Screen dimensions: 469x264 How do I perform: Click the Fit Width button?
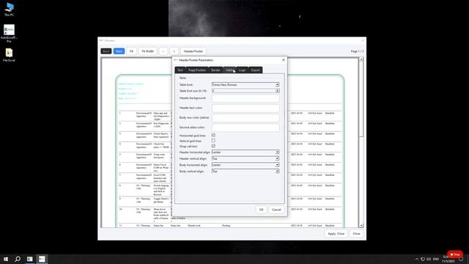pyautogui.click(x=147, y=51)
